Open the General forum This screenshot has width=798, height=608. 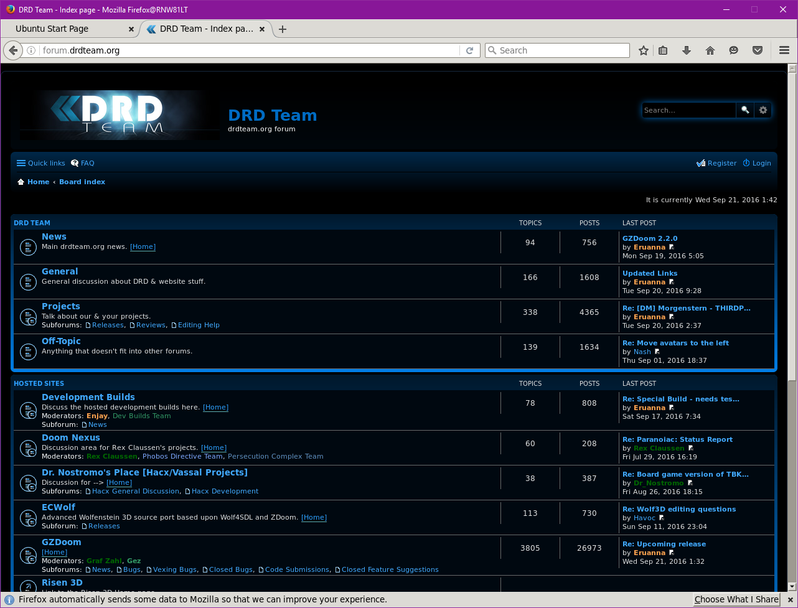pos(60,271)
